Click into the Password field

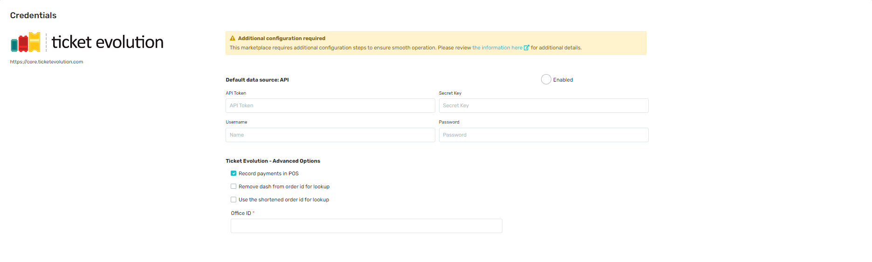pyautogui.click(x=543, y=135)
